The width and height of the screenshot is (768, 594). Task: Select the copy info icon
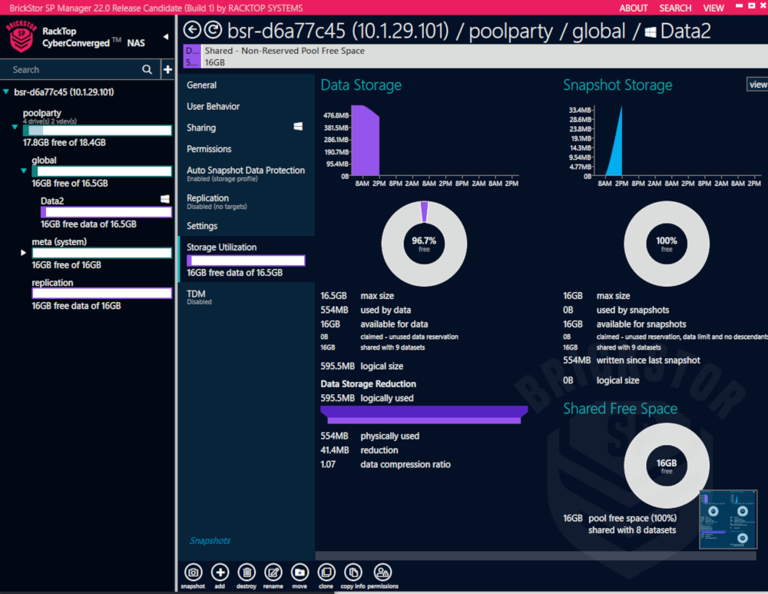[353, 573]
